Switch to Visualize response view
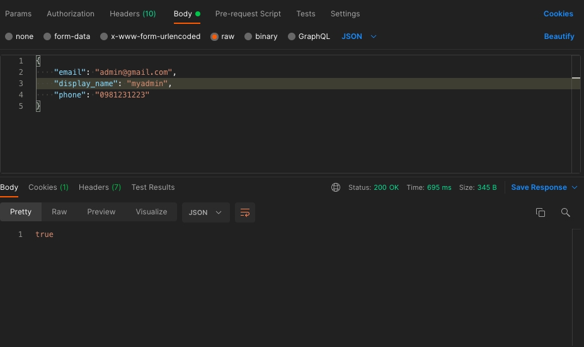 click(151, 212)
